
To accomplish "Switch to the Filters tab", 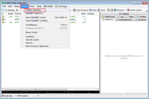I will coord(130,17).
